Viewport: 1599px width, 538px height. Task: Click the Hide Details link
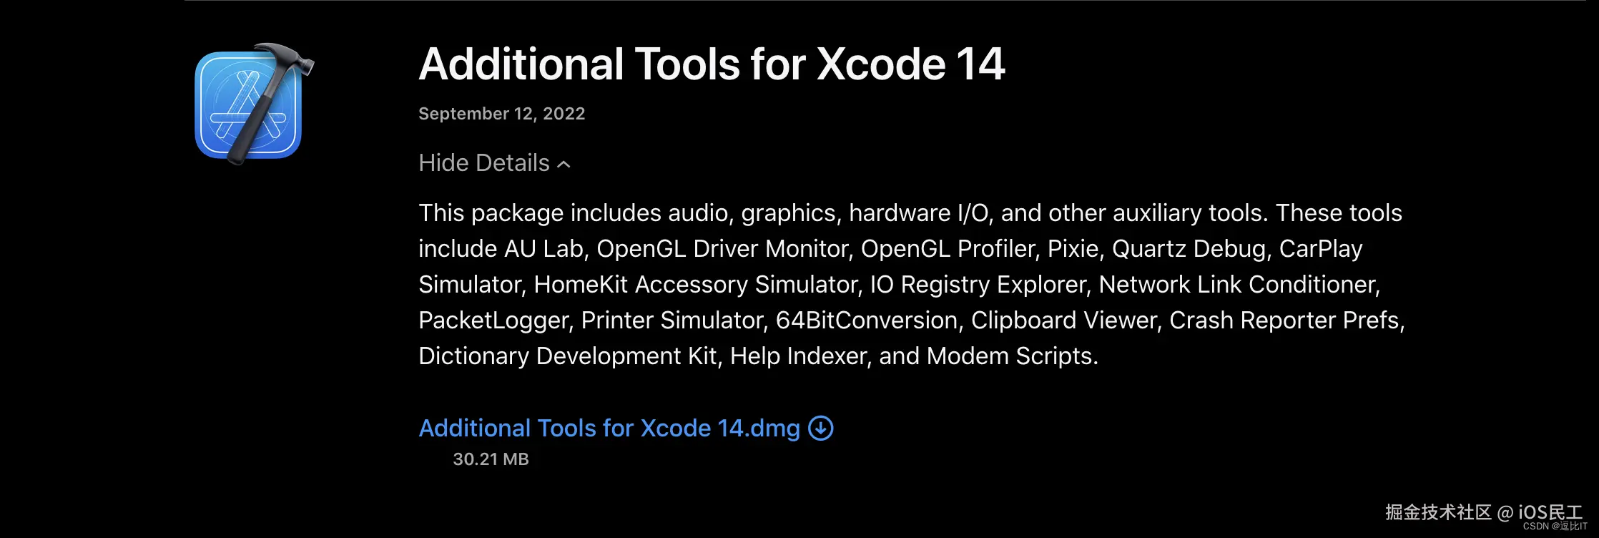484,163
